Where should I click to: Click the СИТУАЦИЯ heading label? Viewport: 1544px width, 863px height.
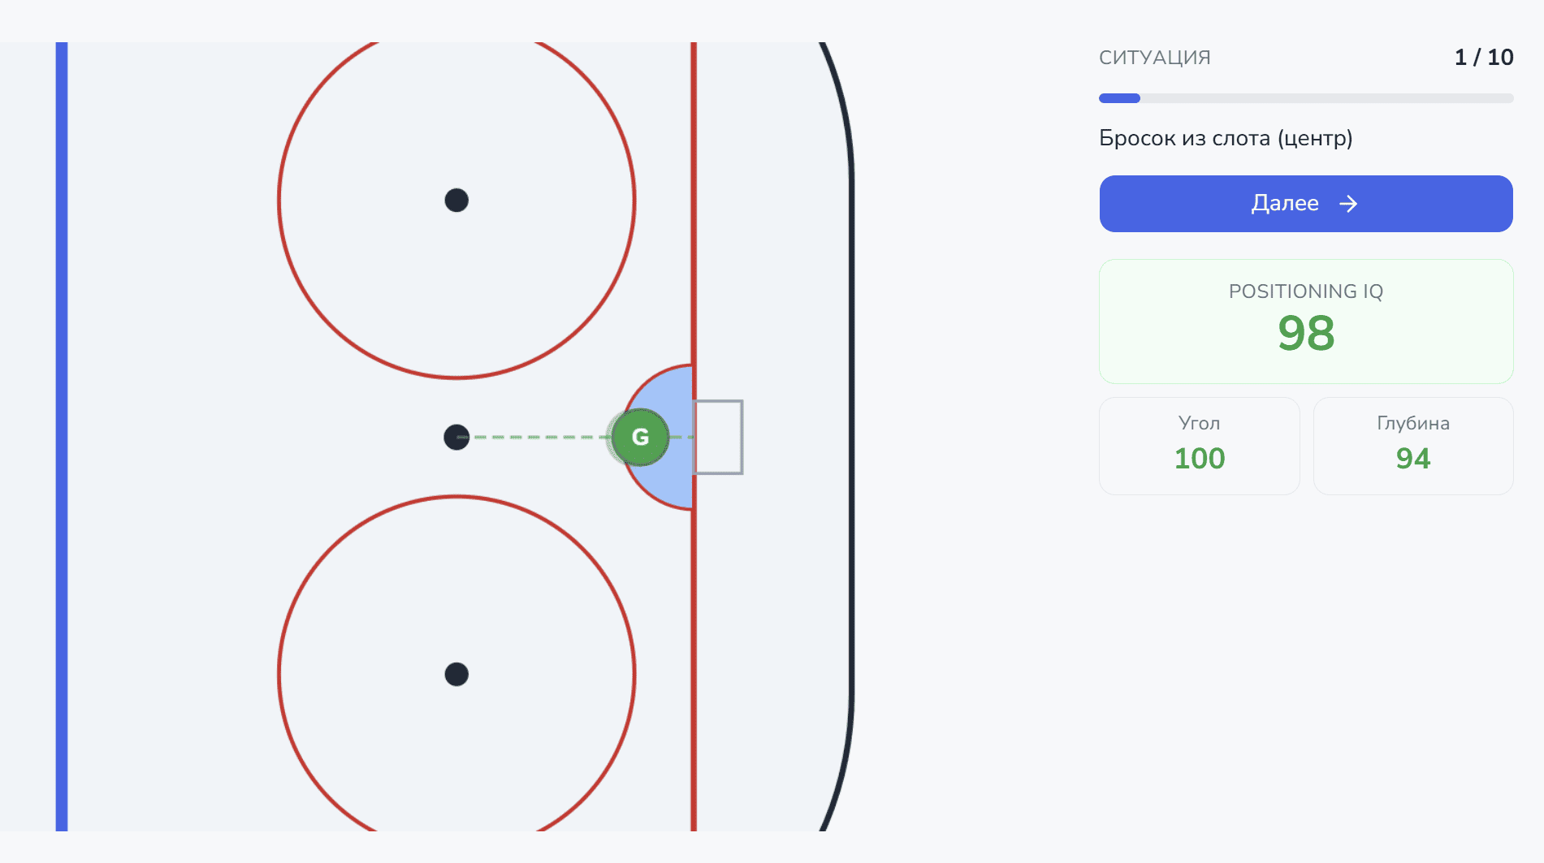click(x=1155, y=58)
